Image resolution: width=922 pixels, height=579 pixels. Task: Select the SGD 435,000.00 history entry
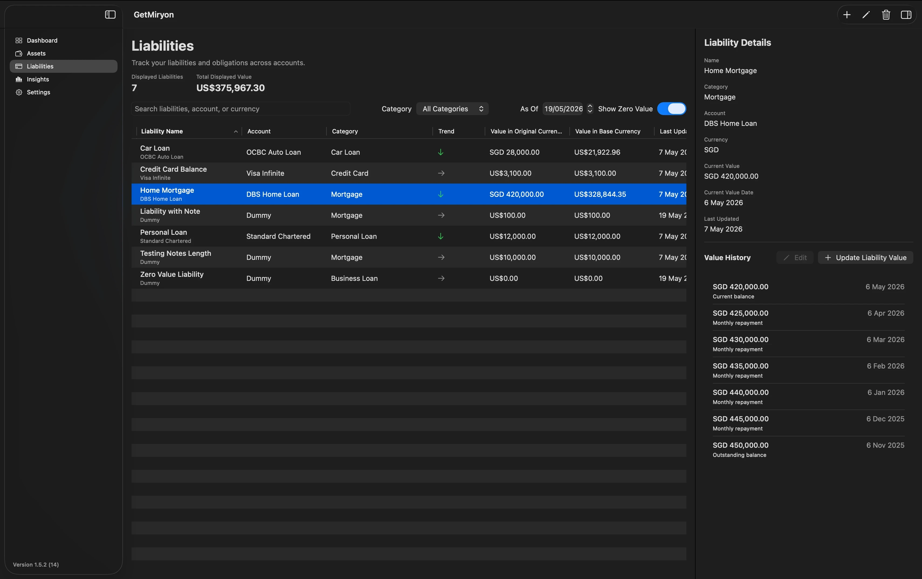point(808,370)
